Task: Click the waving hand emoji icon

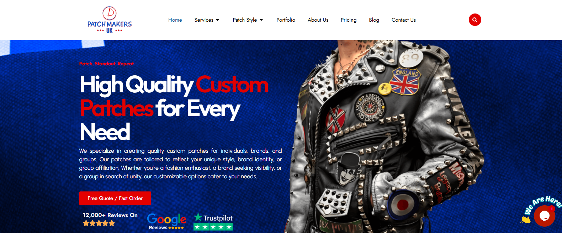Action: (x=525, y=220)
